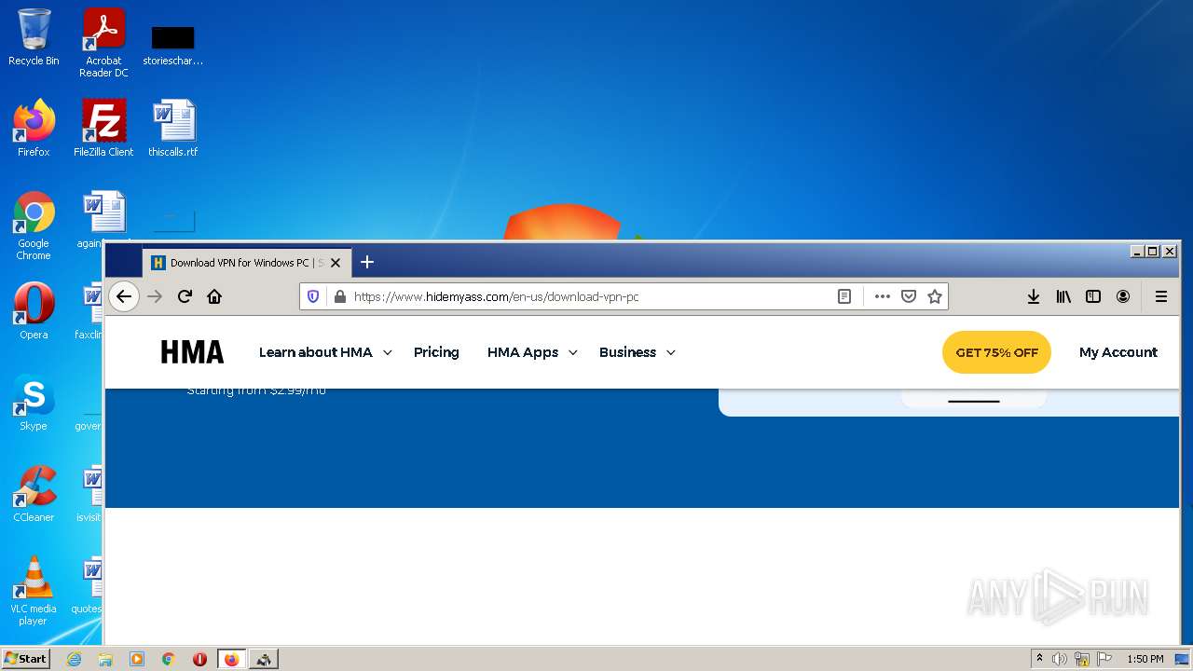Select Google Chrome desktop shortcut
The image size is (1193, 671).
pyautogui.click(x=34, y=226)
